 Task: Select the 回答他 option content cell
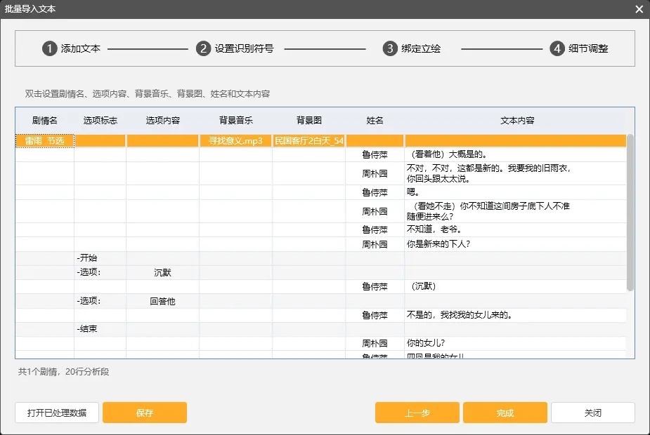(x=162, y=301)
